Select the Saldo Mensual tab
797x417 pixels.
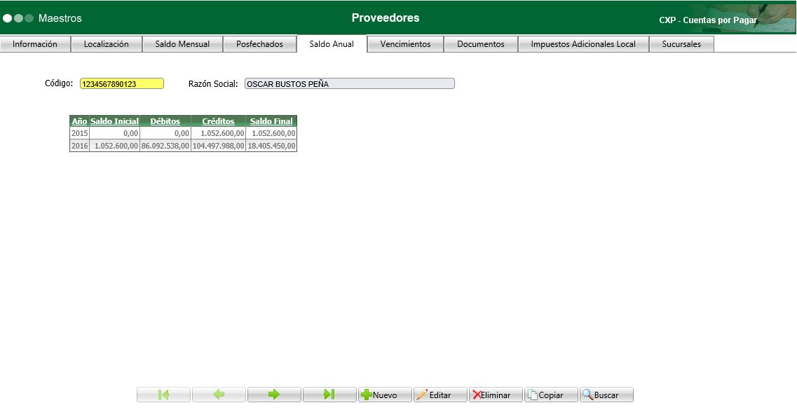click(182, 44)
